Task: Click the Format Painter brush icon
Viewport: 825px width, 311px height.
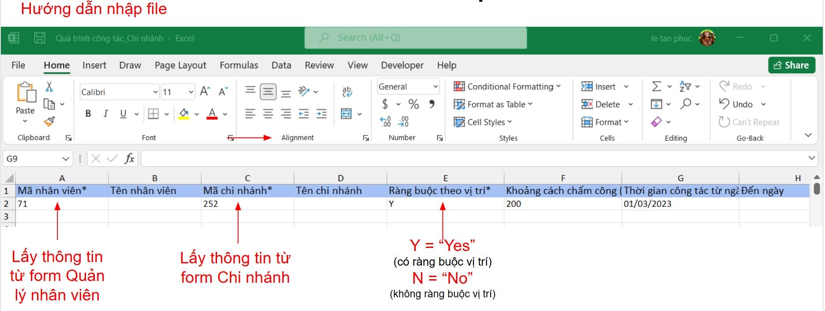Action: [x=49, y=121]
